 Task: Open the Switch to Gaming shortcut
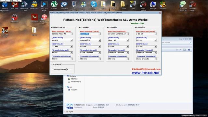pyautogui.click(x=192, y=6)
